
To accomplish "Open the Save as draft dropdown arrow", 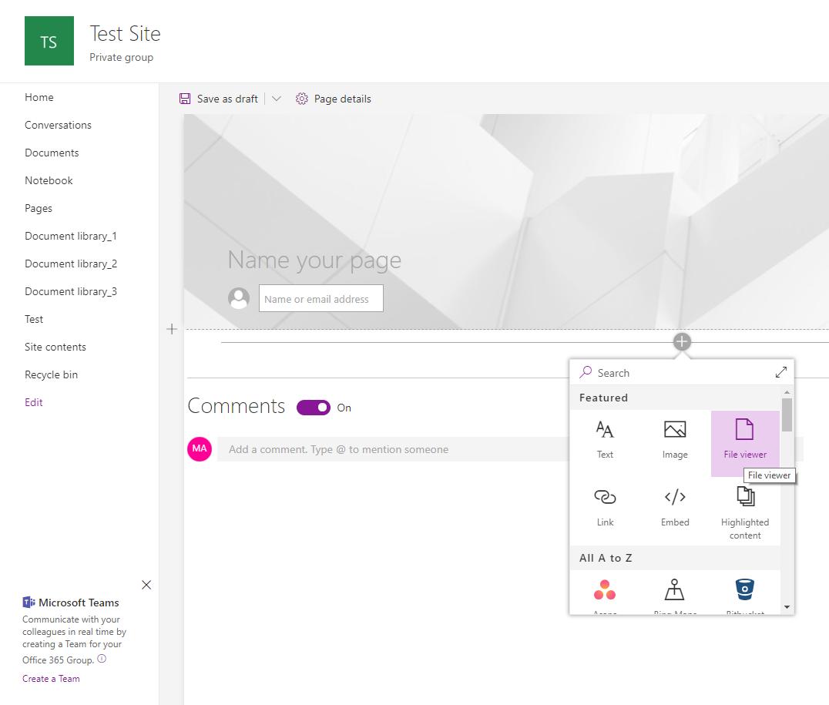I will tap(276, 99).
